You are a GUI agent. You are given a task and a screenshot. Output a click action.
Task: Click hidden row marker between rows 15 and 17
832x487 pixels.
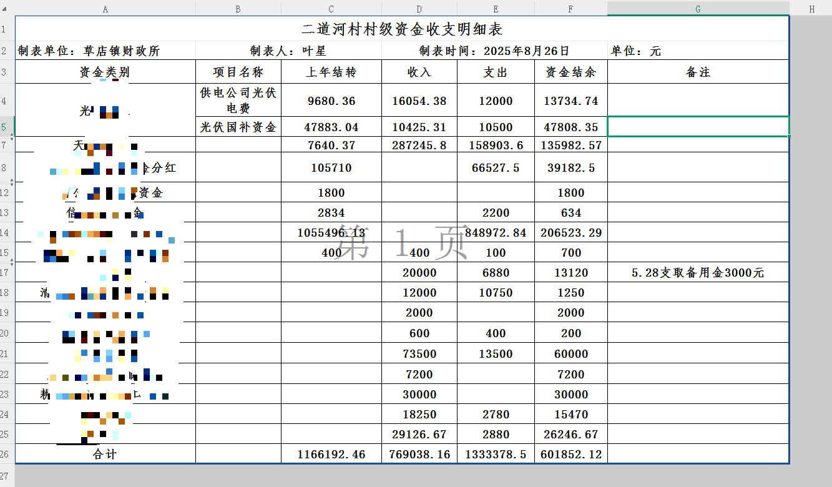click(11, 262)
